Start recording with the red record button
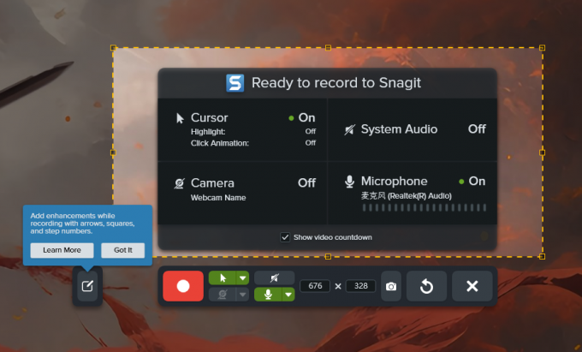Screen dimensions: 582x352 183,286
